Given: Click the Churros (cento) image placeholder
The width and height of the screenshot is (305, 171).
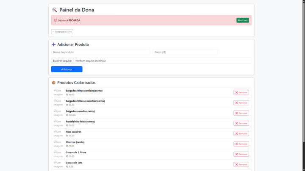Looking at the screenshot, I should pyautogui.click(x=58, y=144).
